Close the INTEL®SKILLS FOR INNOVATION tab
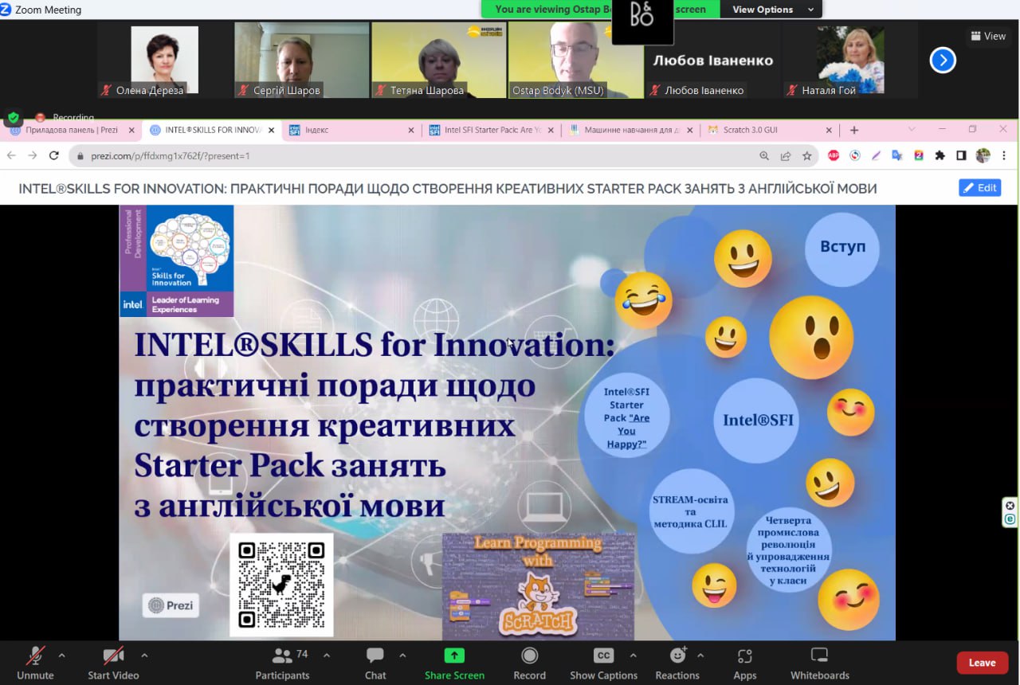The width and height of the screenshot is (1020, 685). (272, 130)
